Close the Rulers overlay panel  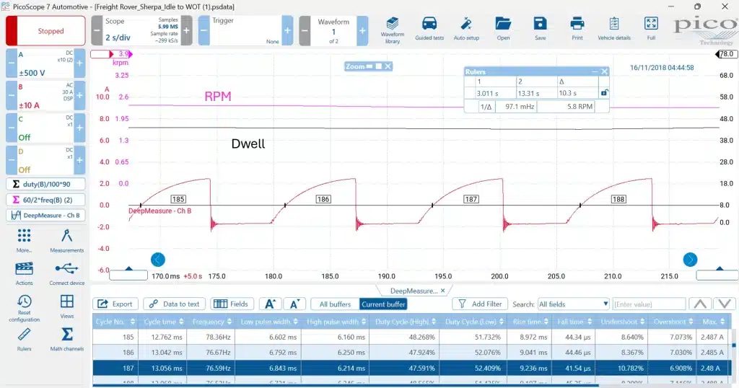604,71
